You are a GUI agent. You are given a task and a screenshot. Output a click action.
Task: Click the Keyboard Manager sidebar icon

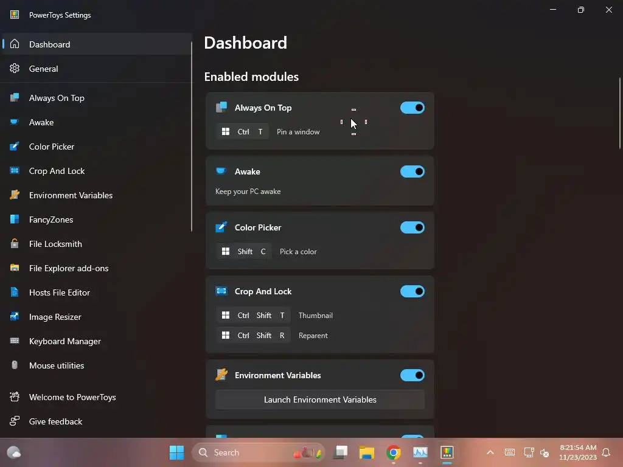15,341
